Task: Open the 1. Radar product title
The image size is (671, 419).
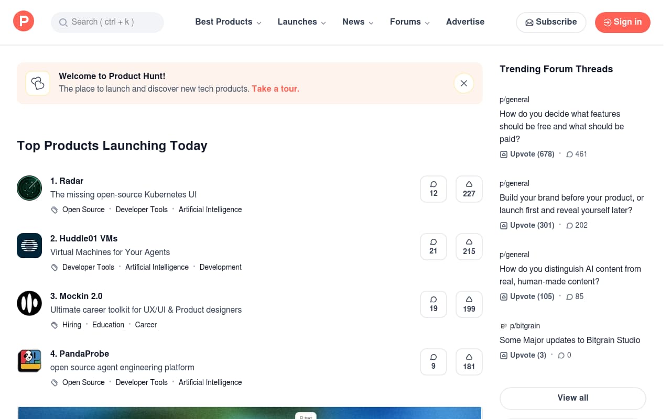Action: [67, 181]
